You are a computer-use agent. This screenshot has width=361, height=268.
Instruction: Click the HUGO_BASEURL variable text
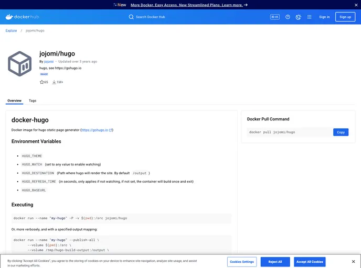pos(34,190)
